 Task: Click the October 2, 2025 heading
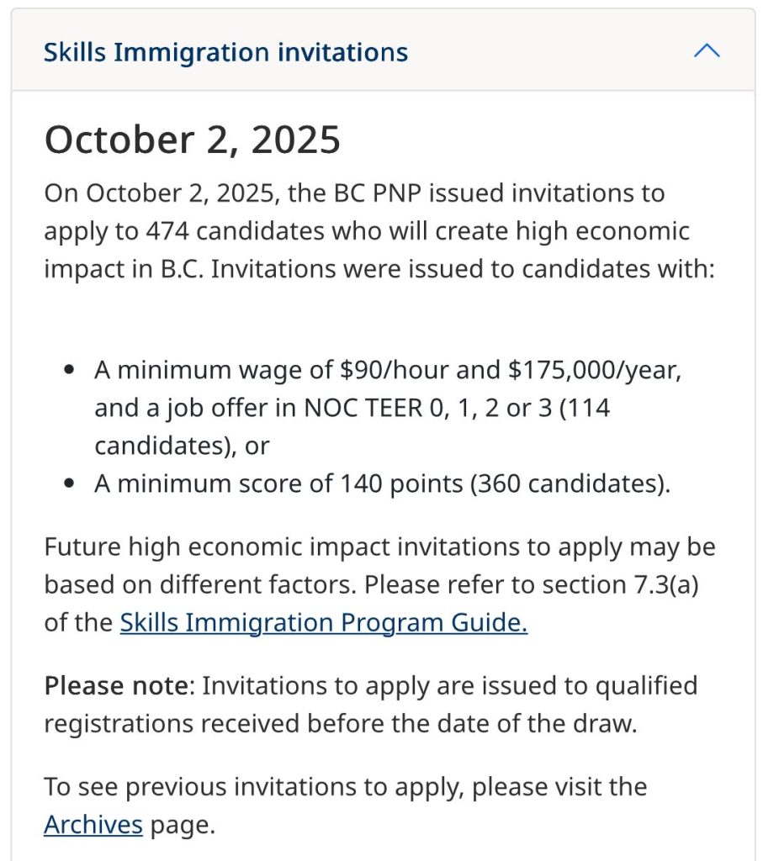[x=192, y=140]
